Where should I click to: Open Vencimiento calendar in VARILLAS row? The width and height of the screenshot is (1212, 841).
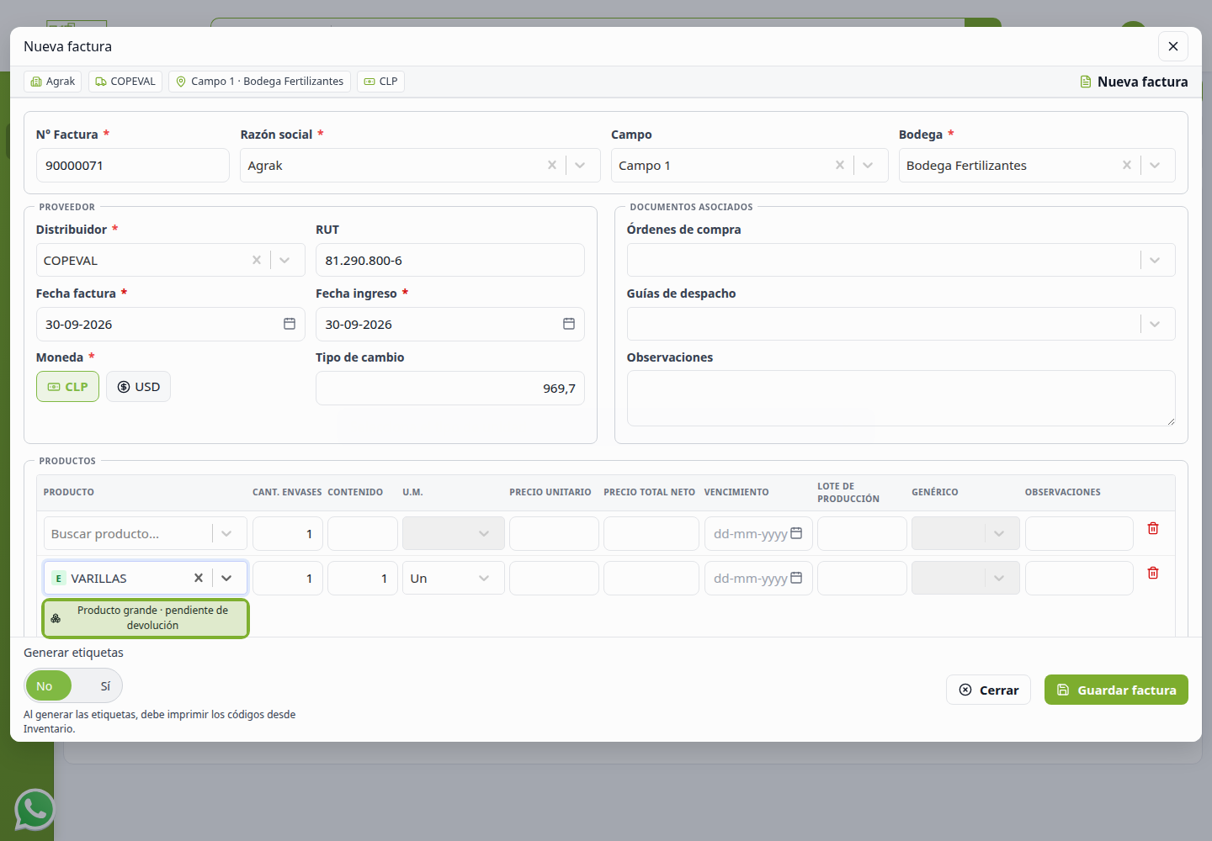pyautogui.click(x=796, y=578)
